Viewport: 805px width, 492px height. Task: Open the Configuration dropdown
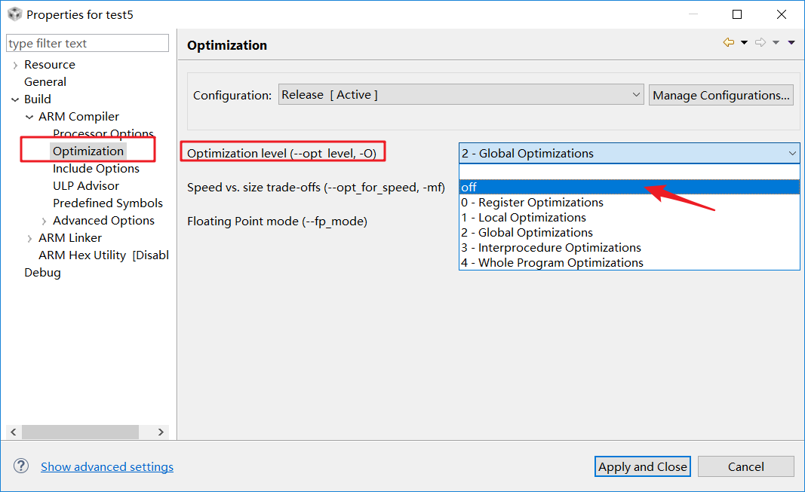461,95
